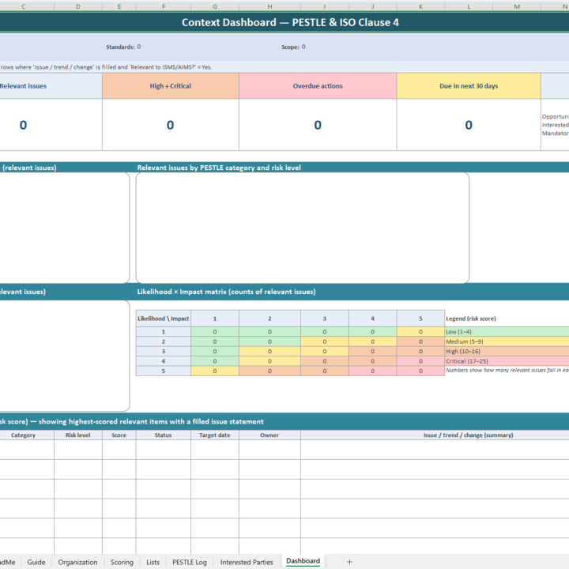Select column D header
Image resolution: width=569 pixels, height=569 pixels.
(x=78, y=6)
